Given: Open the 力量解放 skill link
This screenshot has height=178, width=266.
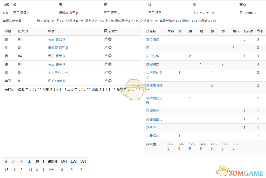Looking at the screenshot, I should click(x=153, y=136).
